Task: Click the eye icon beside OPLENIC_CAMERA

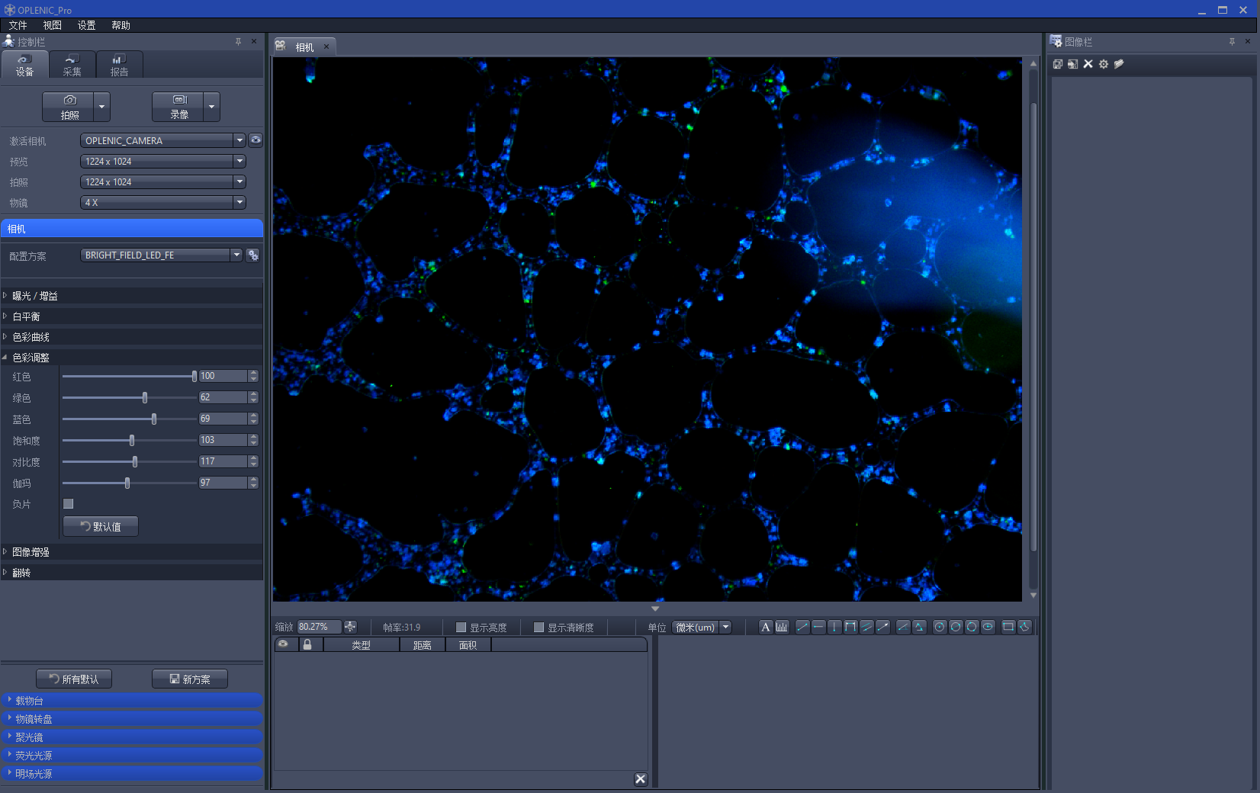Action: 256,140
